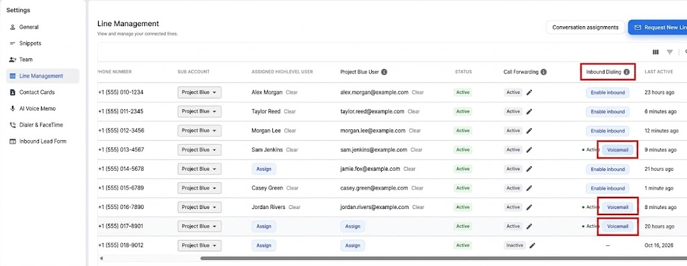
Task: Open Inbound Lead Form settings
Action: pyautogui.click(x=42, y=141)
